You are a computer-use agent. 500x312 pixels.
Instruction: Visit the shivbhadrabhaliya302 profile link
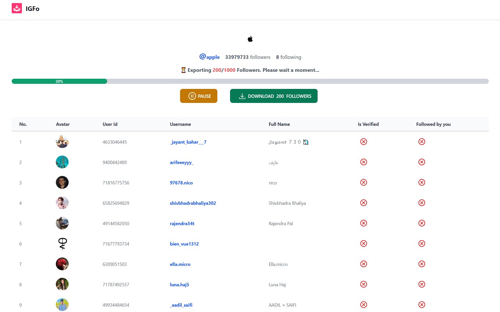[193, 203]
